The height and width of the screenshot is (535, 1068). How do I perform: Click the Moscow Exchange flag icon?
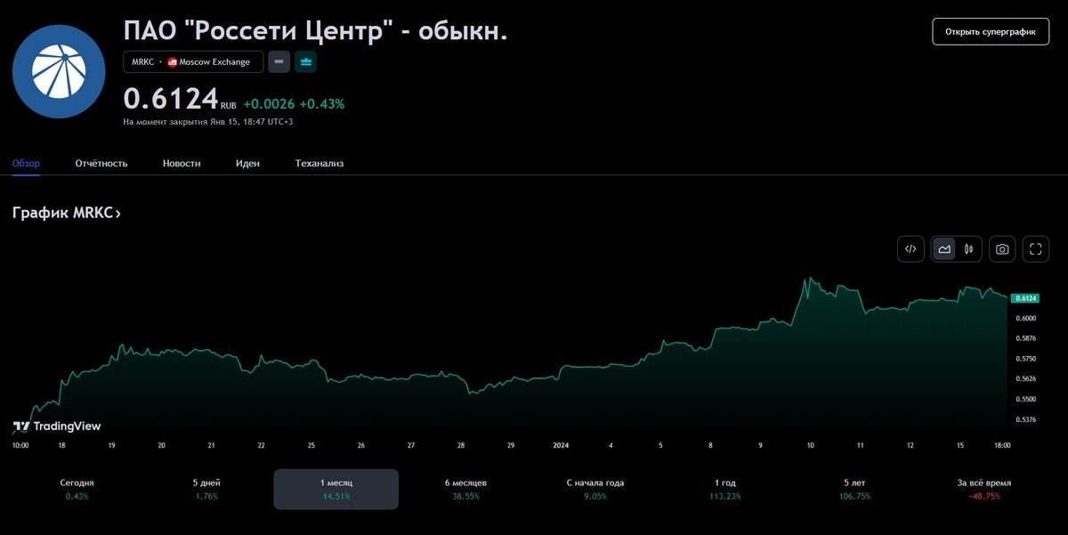tap(173, 62)
